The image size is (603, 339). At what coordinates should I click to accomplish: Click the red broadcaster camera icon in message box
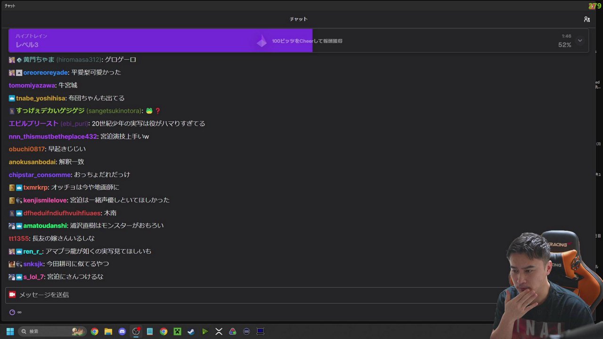[12, 294]
